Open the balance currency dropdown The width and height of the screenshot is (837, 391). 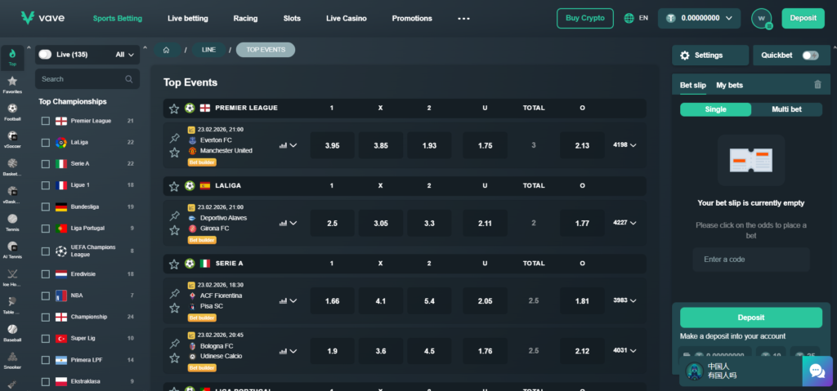pos(700,18)
